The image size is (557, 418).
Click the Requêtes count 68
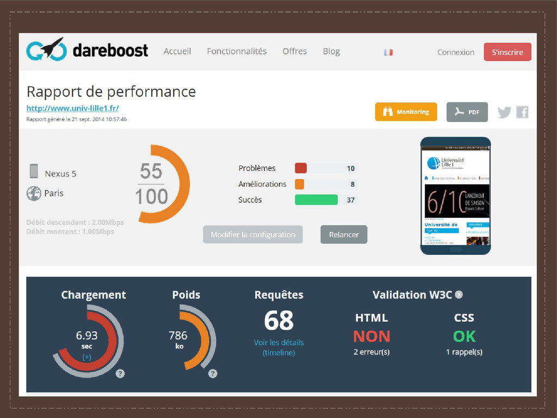279,320
